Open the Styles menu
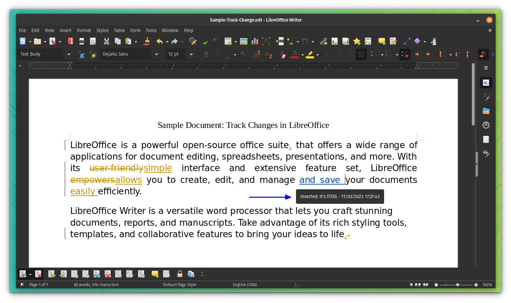This screenshot has width=511, height=303. [x=103, y=30]
